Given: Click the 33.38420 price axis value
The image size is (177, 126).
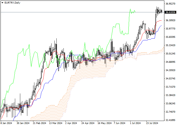Looking at the screenshot, I should [x=170, y=95].
